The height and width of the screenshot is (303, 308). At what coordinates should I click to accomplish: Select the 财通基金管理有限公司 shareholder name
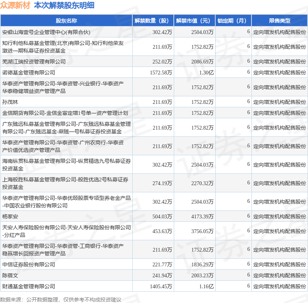click(x=29, y=286)
